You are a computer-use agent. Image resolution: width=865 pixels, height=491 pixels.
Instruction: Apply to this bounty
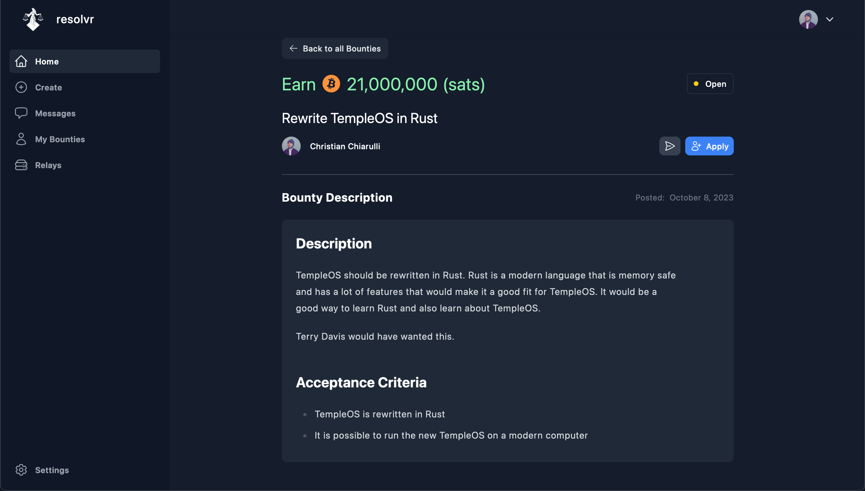(709, 146)
